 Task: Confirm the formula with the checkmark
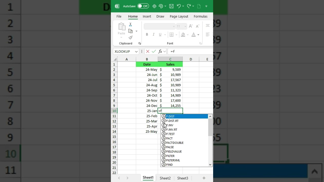click(154, 51)
